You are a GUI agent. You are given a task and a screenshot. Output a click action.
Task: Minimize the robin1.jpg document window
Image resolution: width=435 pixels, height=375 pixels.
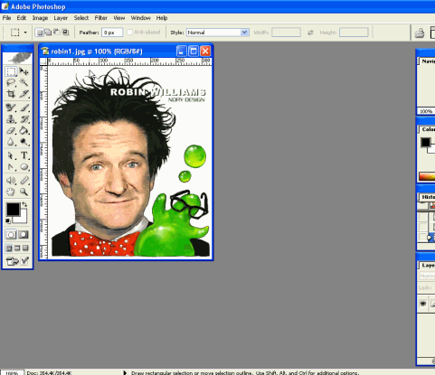pyautogui.click(x=181, y=52)
